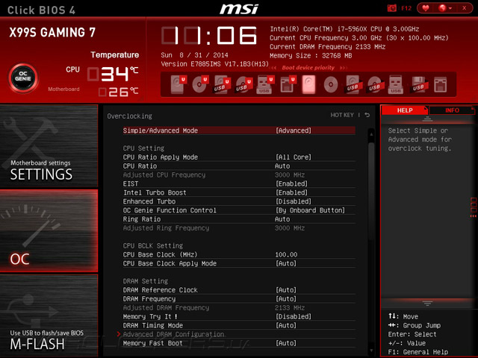Open DRAM Timing Mode [Auto] options
This screenshot has height=358, width=478.
point(286,325)
